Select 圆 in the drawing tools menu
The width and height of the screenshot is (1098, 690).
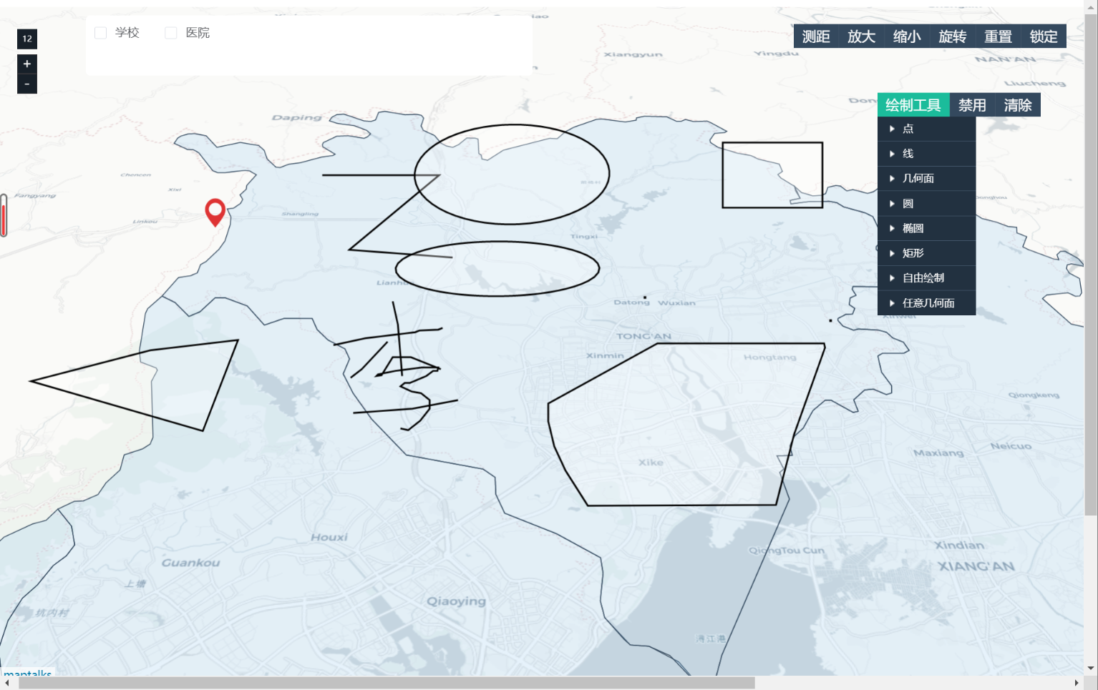point(926,204)
